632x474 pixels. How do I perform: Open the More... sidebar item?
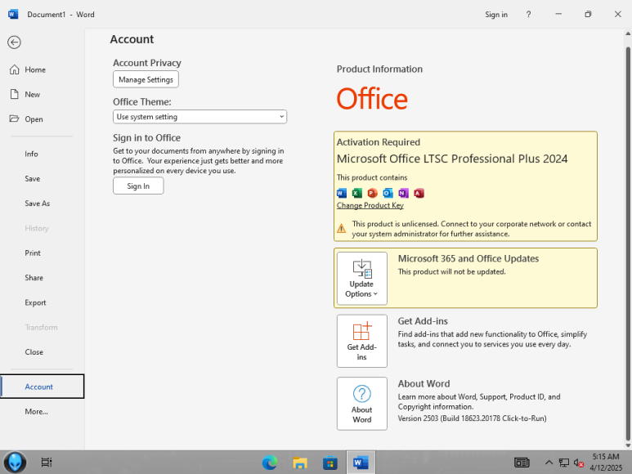click(36, 412)
